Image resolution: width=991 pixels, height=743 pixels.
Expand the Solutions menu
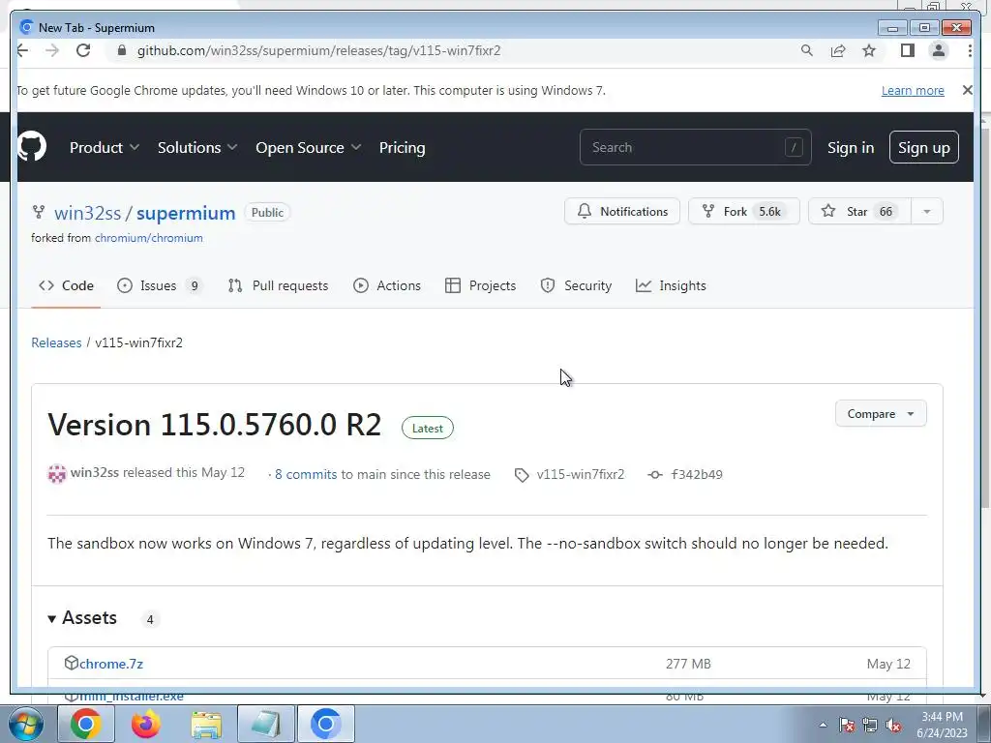click(x=197, y=147)
